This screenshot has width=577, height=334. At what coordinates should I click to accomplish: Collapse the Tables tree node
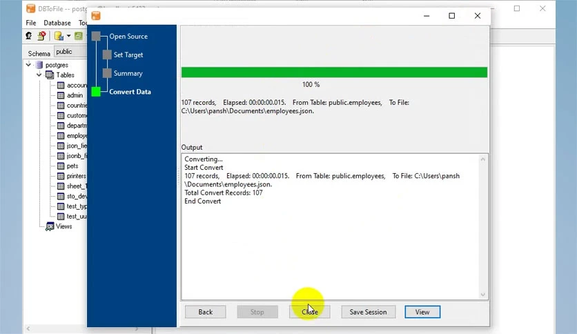click(39, 75)
